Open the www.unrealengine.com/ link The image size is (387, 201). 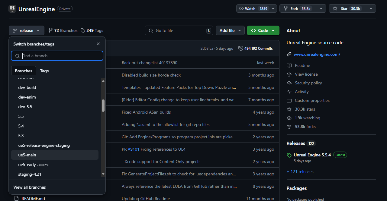pyautogui.click(x=317, y=55)
